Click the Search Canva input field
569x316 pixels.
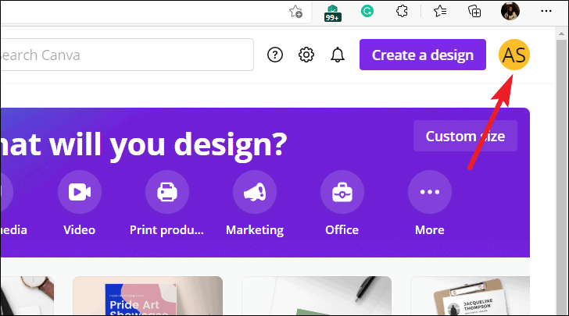pos(127,55)
